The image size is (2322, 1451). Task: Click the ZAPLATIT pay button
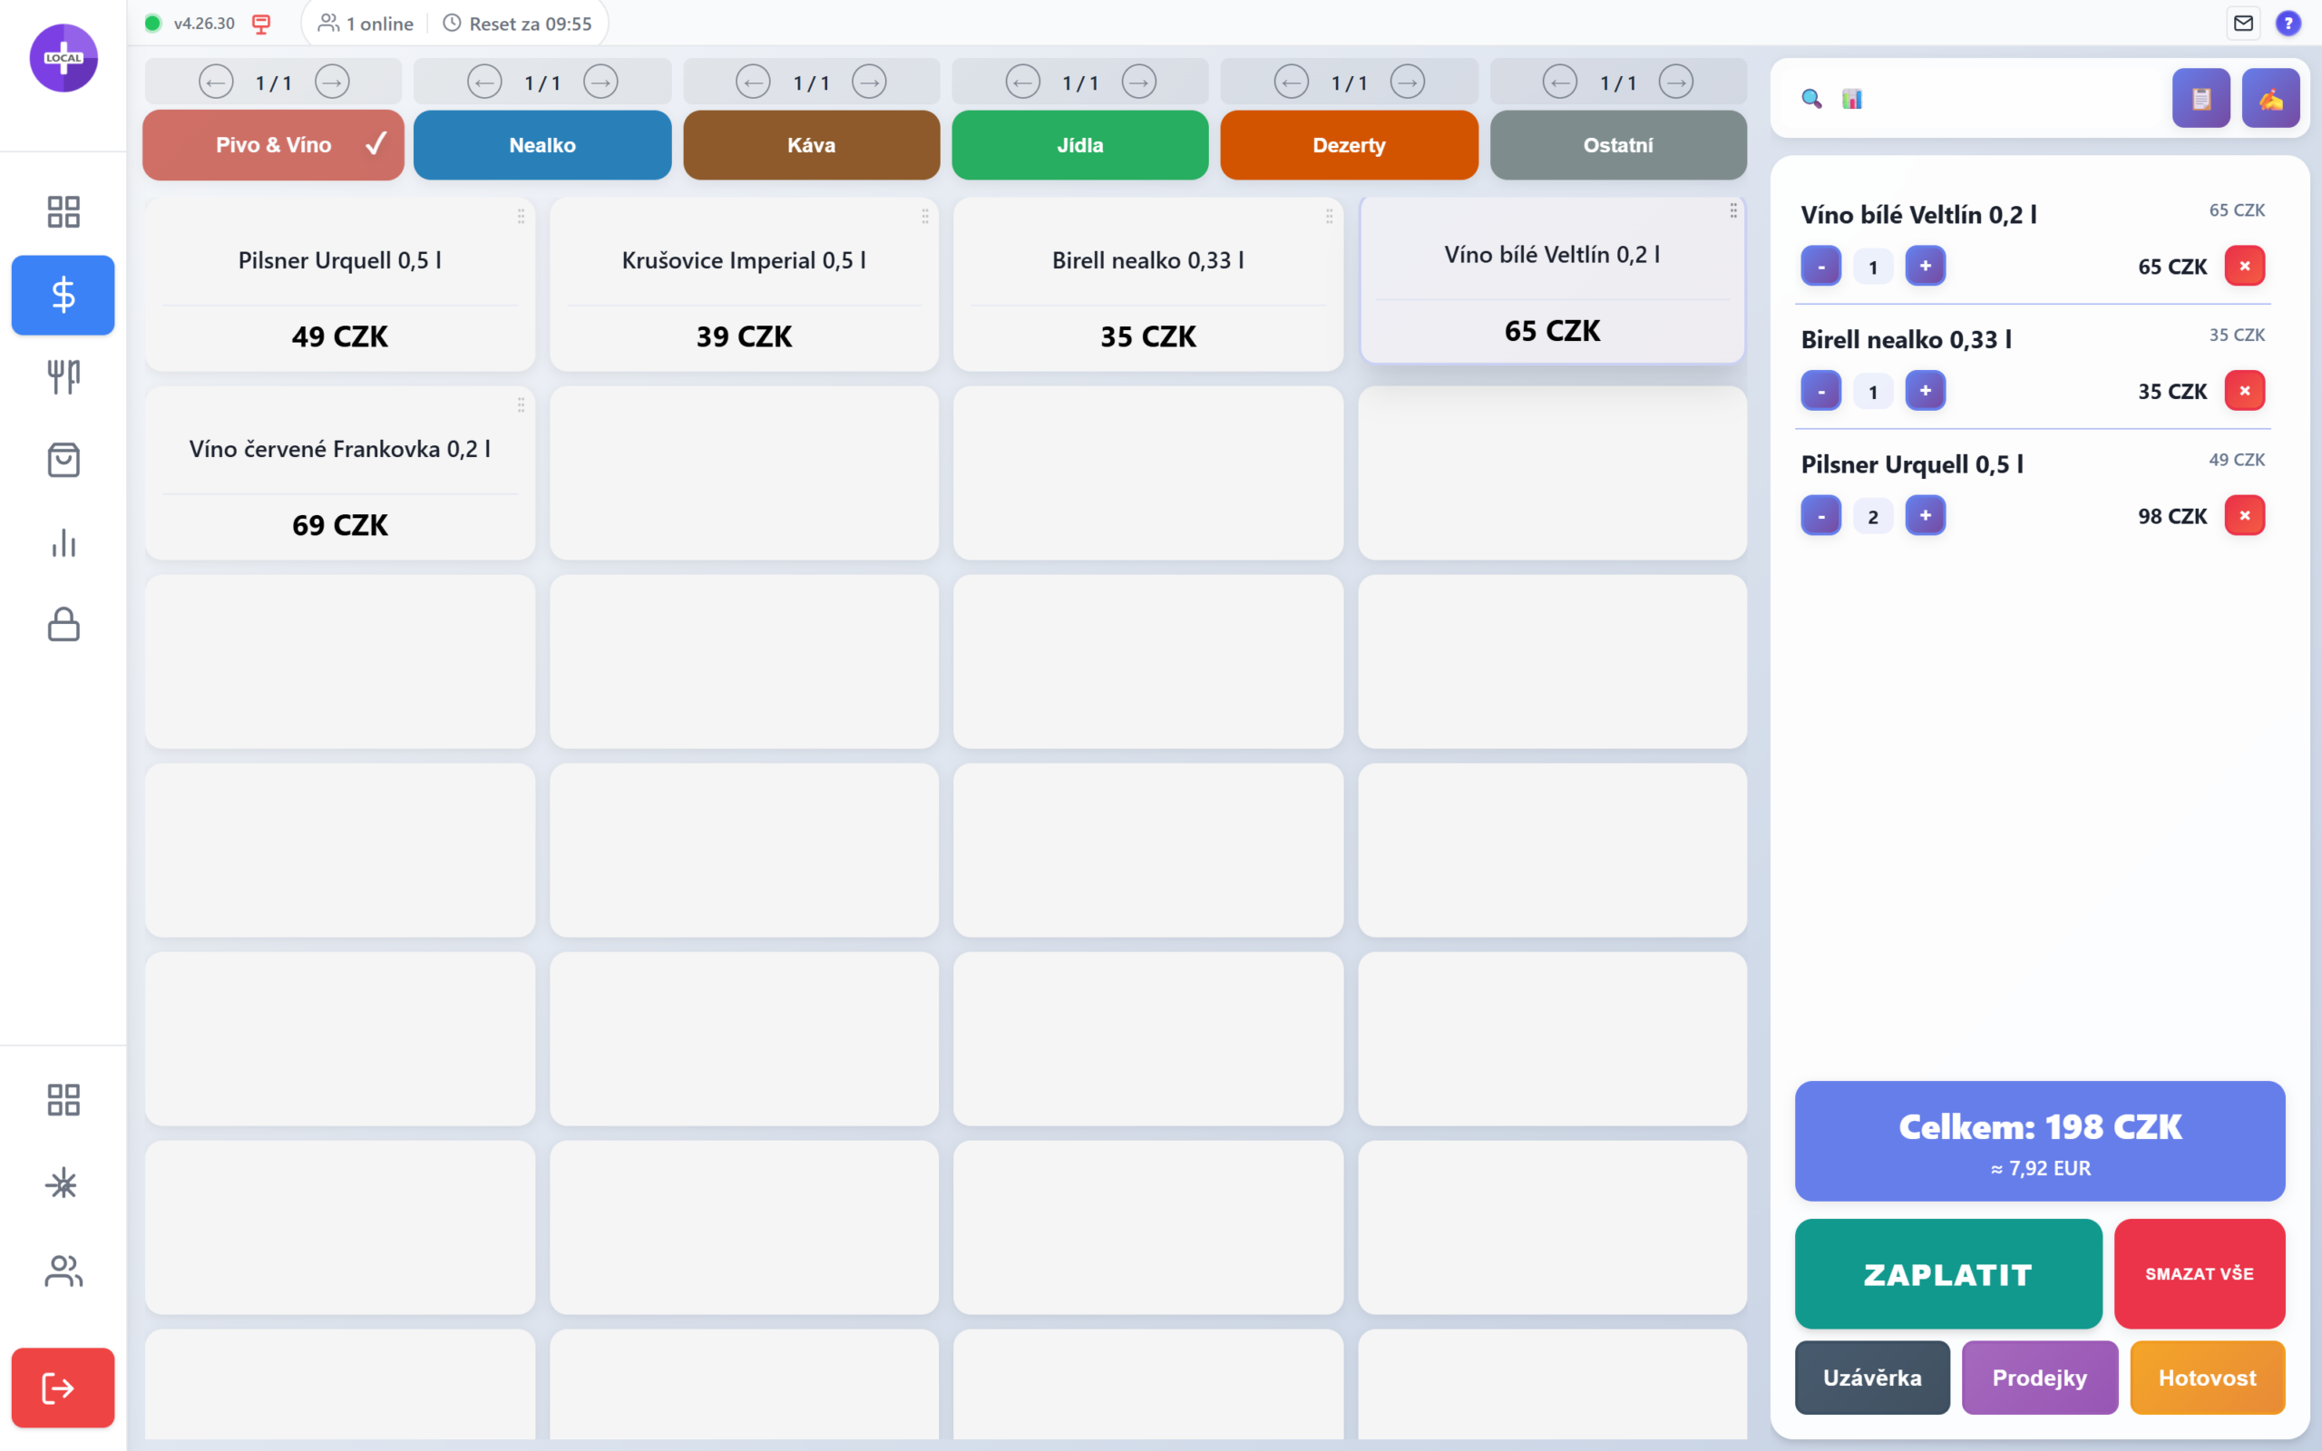1947,1273
